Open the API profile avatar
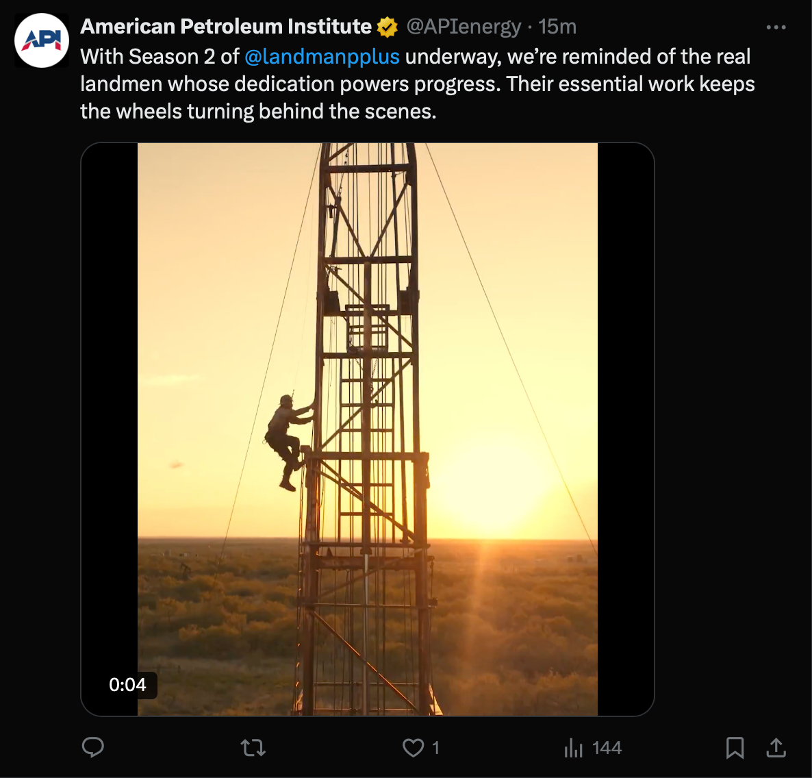The image size is (812, 778). [x=42, y=40]
